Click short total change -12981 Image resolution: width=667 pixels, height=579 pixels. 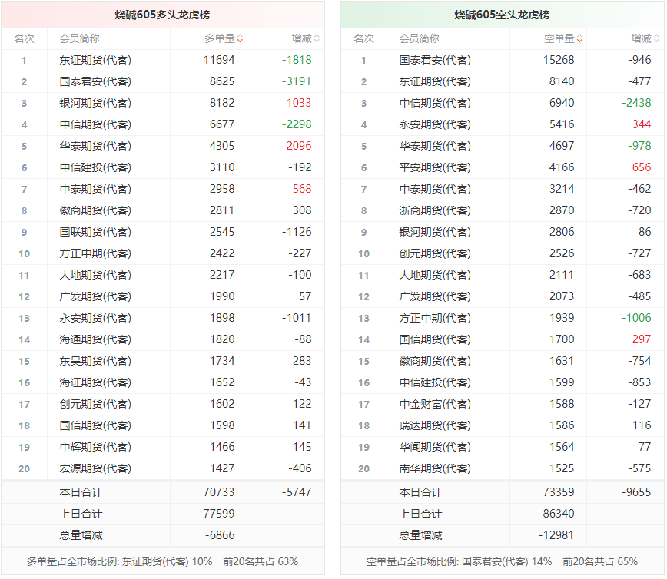pos(556,535)
